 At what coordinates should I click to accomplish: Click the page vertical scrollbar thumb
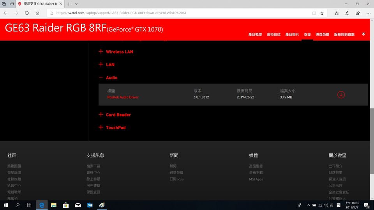point(372,141)
